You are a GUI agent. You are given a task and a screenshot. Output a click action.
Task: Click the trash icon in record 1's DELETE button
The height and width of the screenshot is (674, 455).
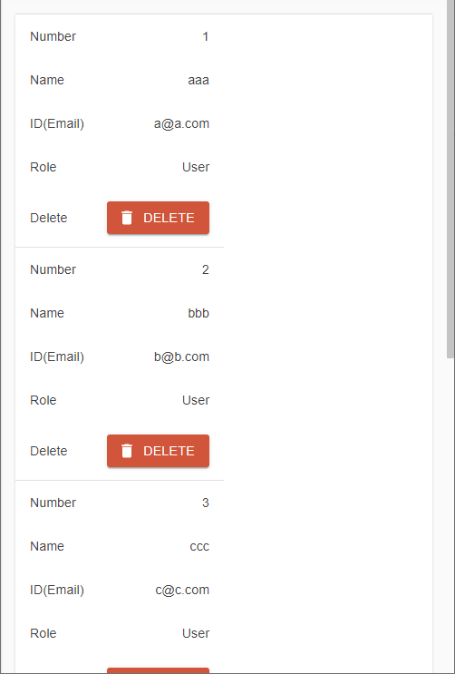tap(127, 218)
